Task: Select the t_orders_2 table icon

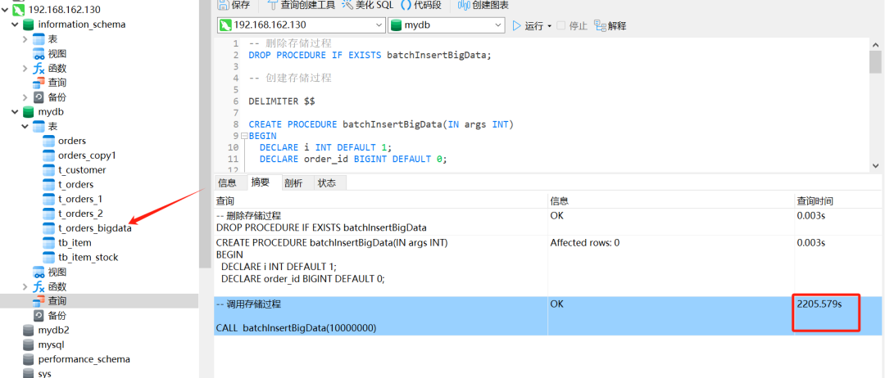Action: click(49, 214)
